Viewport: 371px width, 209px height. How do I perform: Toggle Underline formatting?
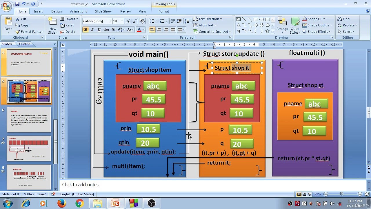pyautogui.click(x=99, y=30)
